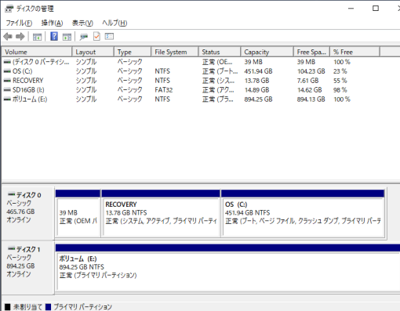
Task: Click the 894.13 GB free space cell
Action: click(x=311, y=99)
